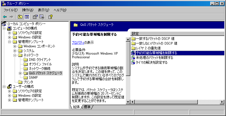The image size is (226, 116).
Task: Click the Up one level folder icon
Action: pos(20,17)
